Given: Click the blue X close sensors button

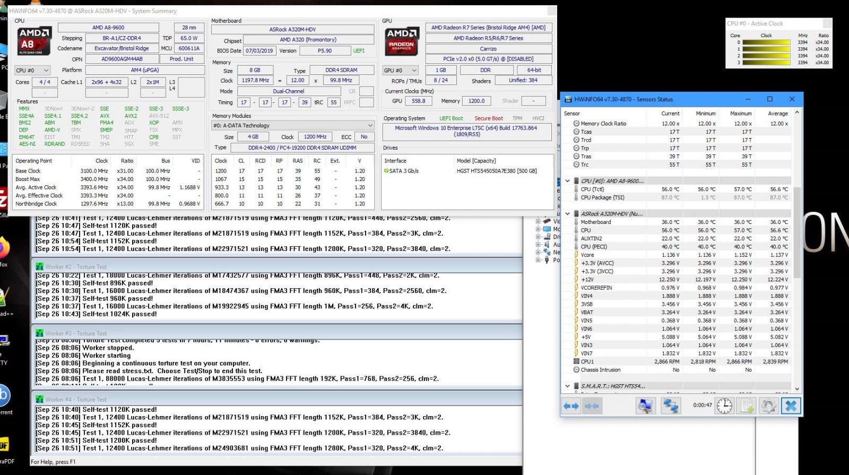Looking at the screenshot, I should (x=791, y=406).
